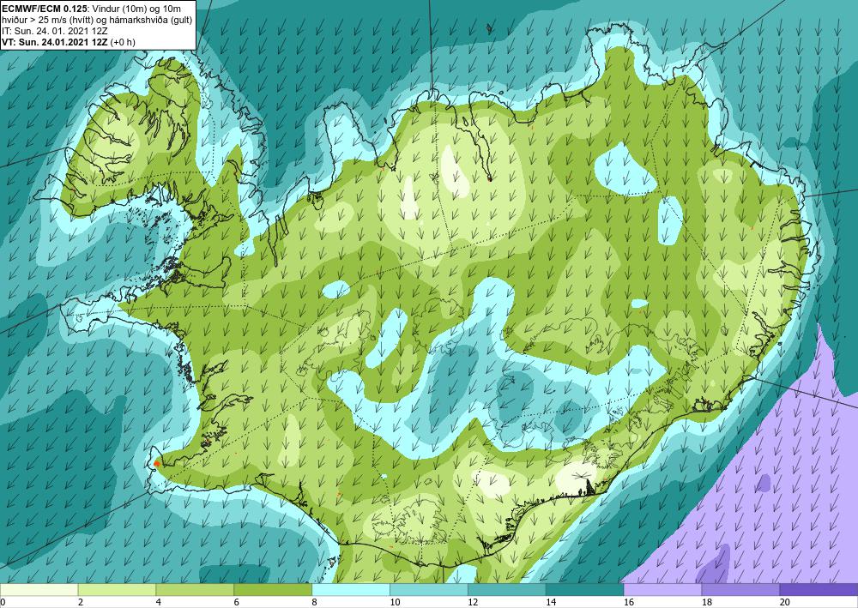The height and width of the screenshot is (608, 858).
Task: Select the 2–4 m/s light green legend swatch
Action: [117, 590]
